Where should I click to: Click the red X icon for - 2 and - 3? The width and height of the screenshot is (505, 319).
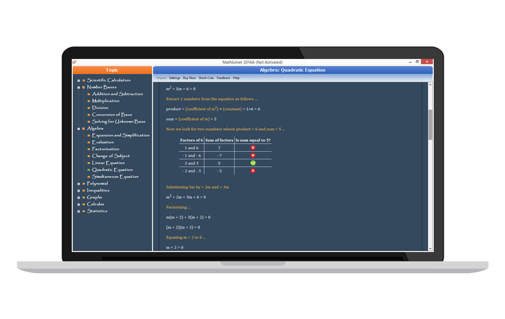click(x=252, y=171)
